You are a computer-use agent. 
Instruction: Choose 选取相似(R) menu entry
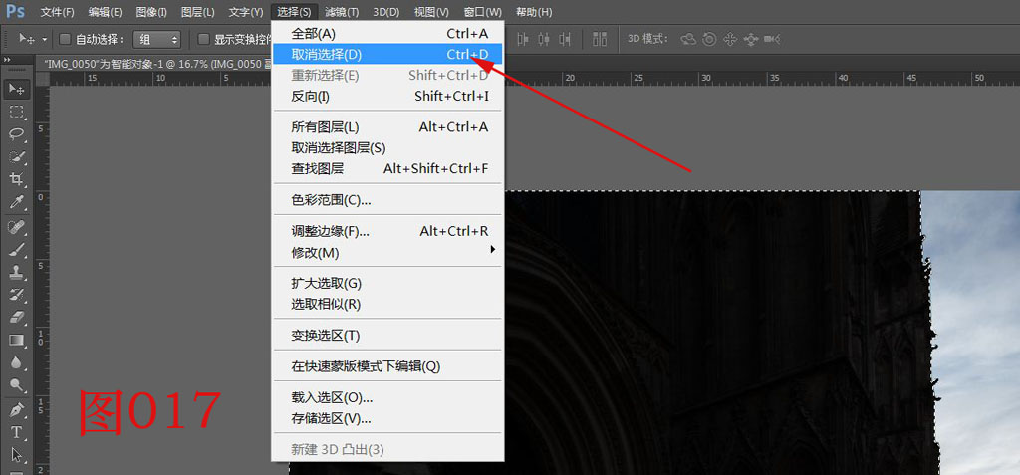pyautogui.click(x=387, y=304)
